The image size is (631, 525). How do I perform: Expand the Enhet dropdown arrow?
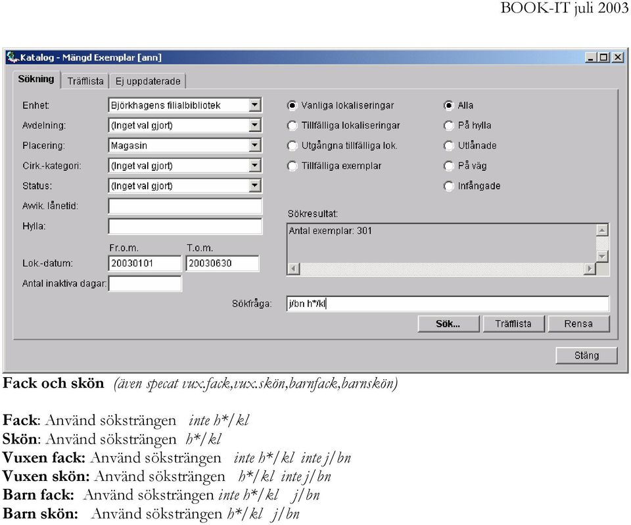(254, 105)
